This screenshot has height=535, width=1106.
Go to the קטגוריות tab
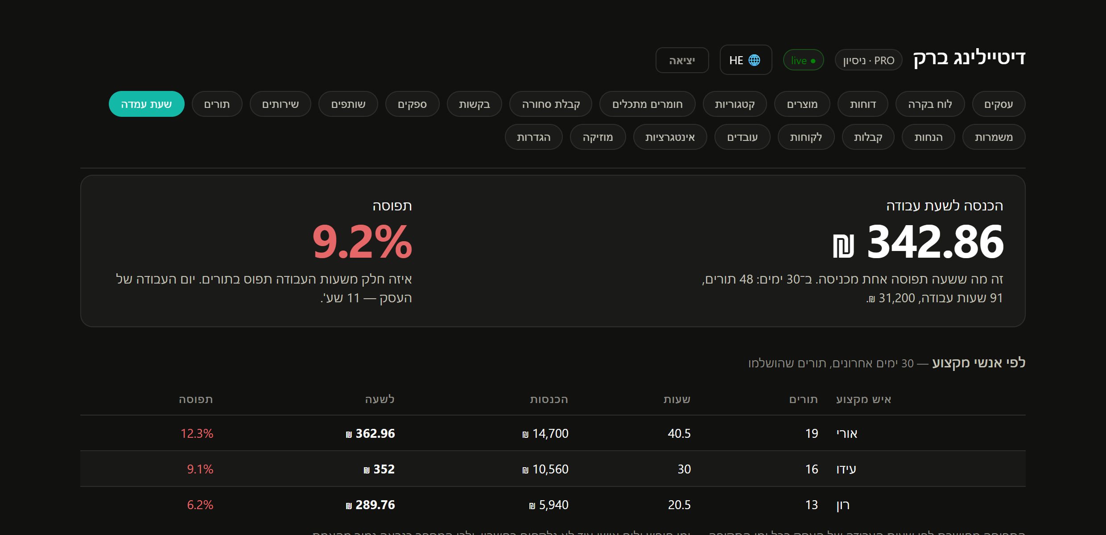click(x=735, y=104)
